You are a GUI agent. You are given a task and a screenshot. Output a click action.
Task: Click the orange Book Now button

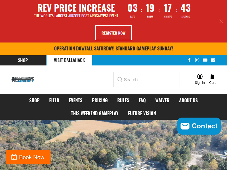(28, 157)
